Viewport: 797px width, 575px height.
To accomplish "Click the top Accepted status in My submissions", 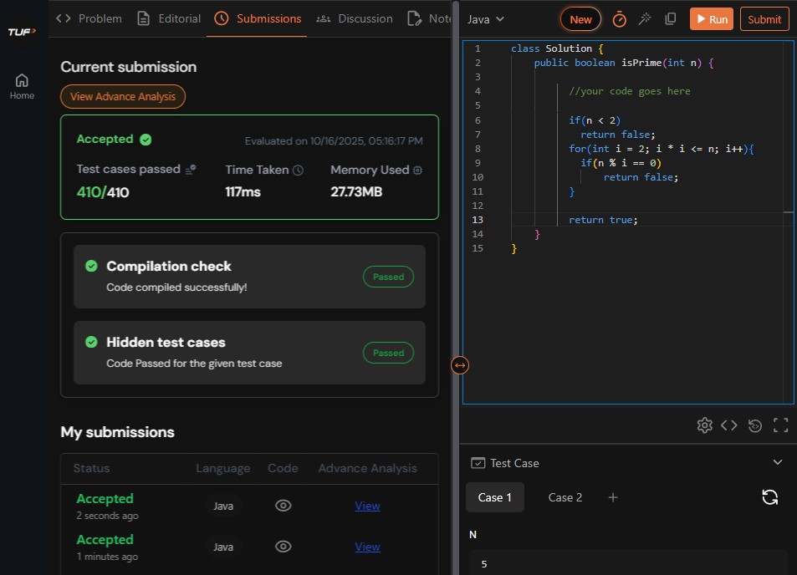I will pos(105,499).
